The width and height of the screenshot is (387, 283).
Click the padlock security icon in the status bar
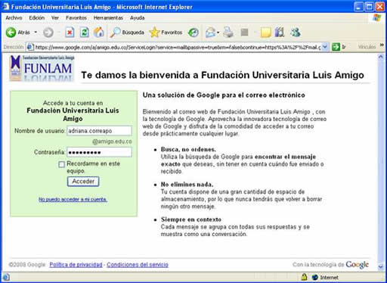304,277
